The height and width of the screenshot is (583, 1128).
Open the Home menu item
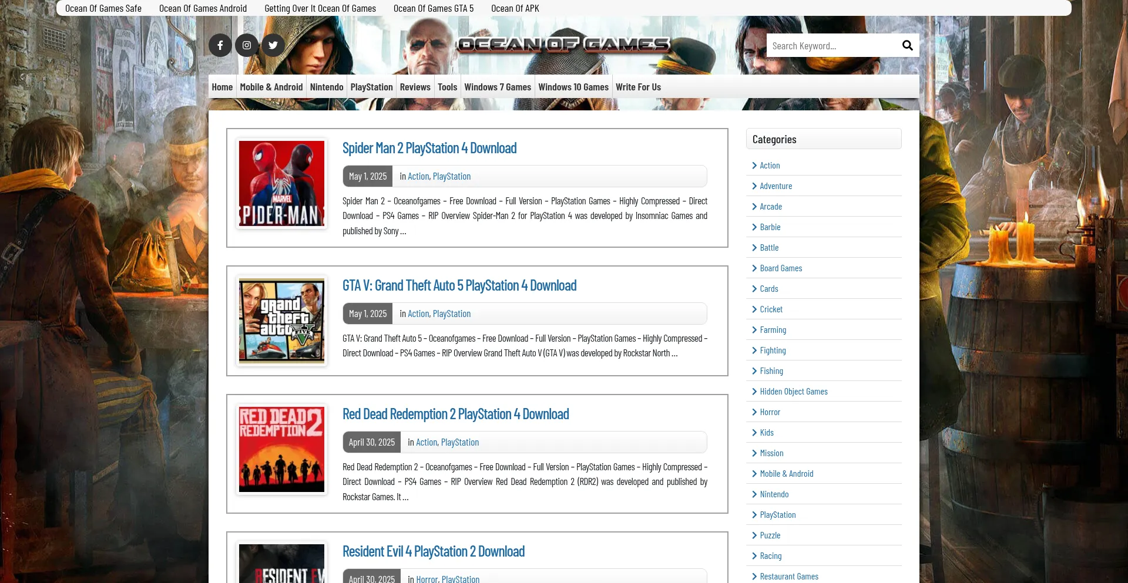point(222,87)
